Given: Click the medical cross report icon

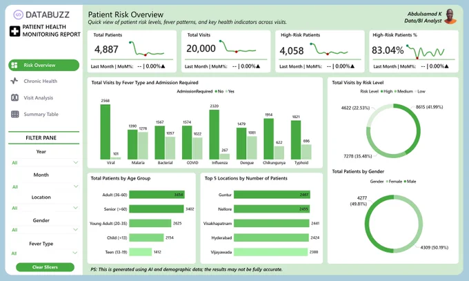Looking at the screenshot, I should pyautogui.click(x=14, y=31).
